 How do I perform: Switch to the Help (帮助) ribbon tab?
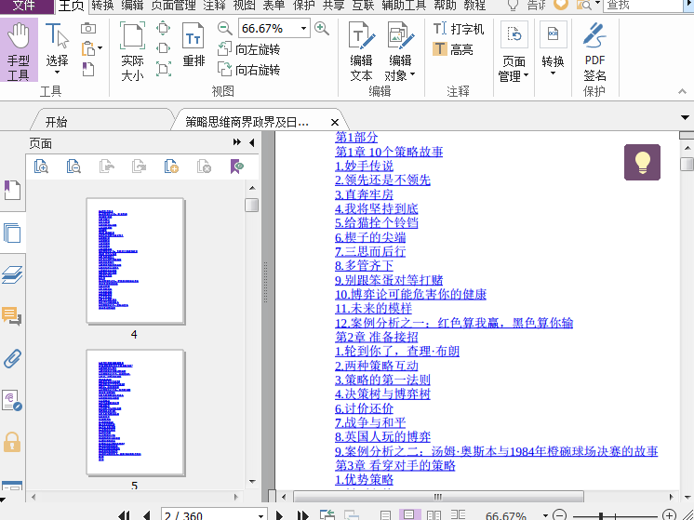445,6
